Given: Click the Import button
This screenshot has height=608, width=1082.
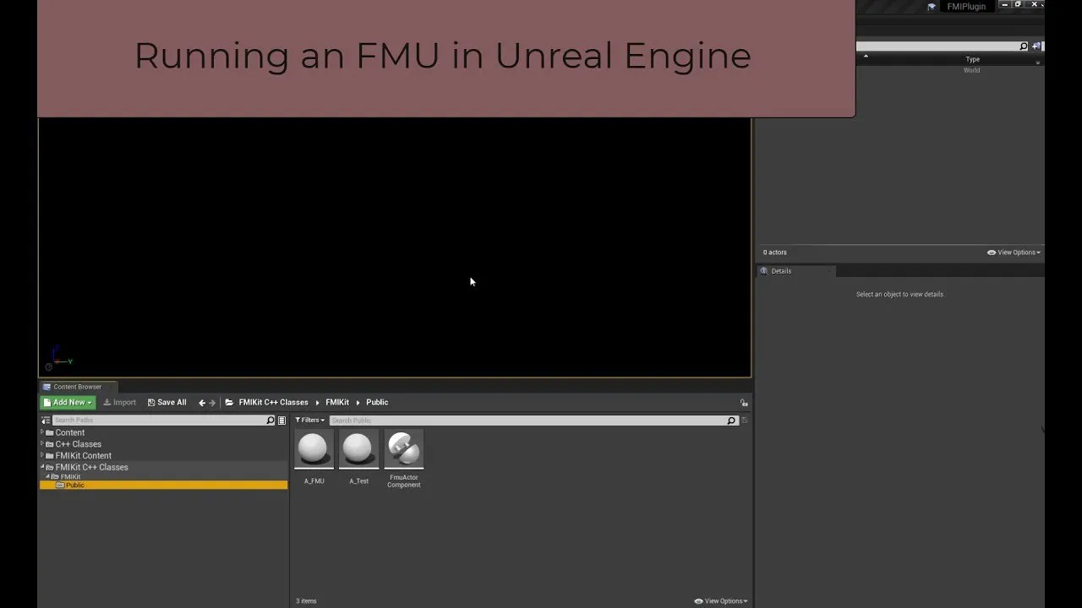Looking at the screenshot, I should 119,403.
